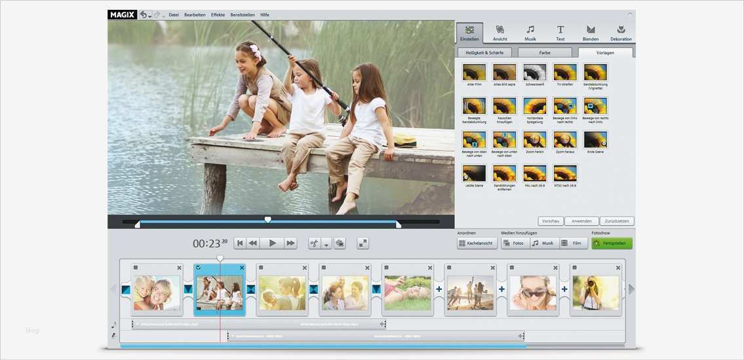Apply the Schwarzweiß template effect
The width and height of the screenshot is (744, 360).
click(x=534, y=72)
